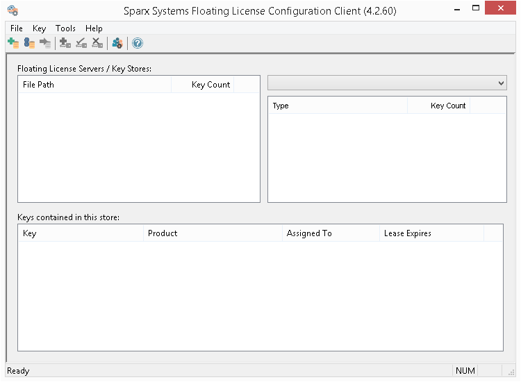Click the add new key store icon
The width and height of the screenshot is (521, 382).
13,43
